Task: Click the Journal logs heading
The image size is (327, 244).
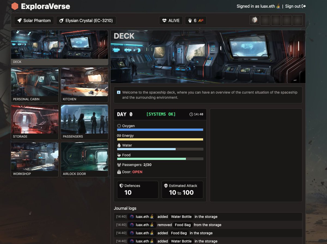Action: point(125,208)
